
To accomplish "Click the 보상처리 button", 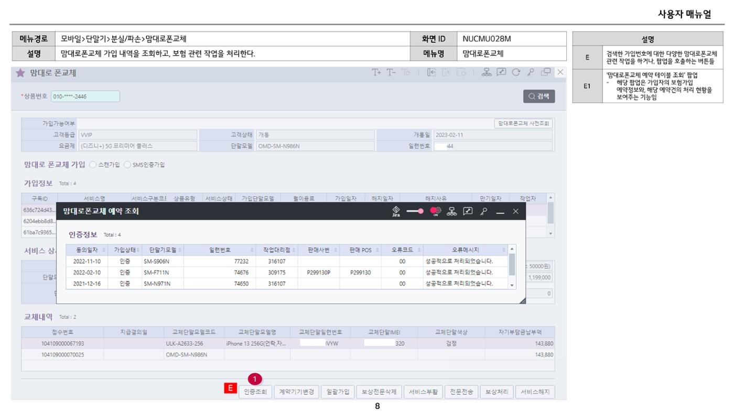I will click(x=496, y=392).
